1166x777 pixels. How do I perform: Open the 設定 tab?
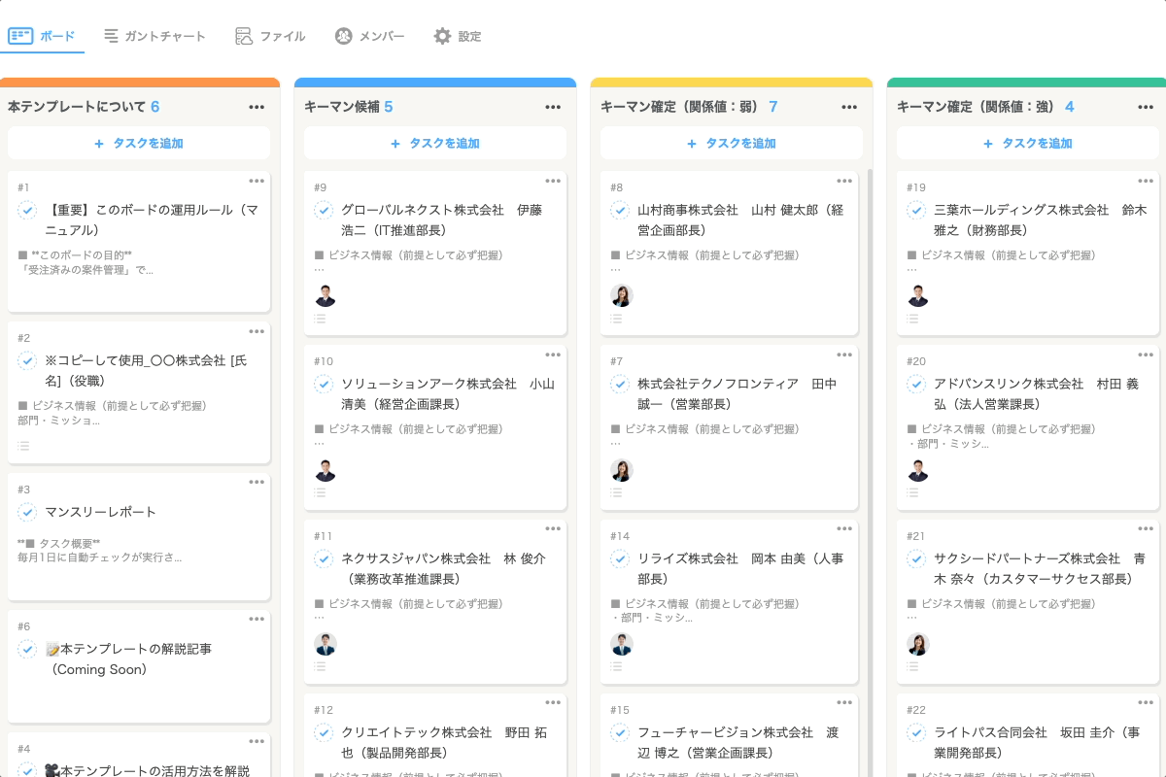click(457, 36)
